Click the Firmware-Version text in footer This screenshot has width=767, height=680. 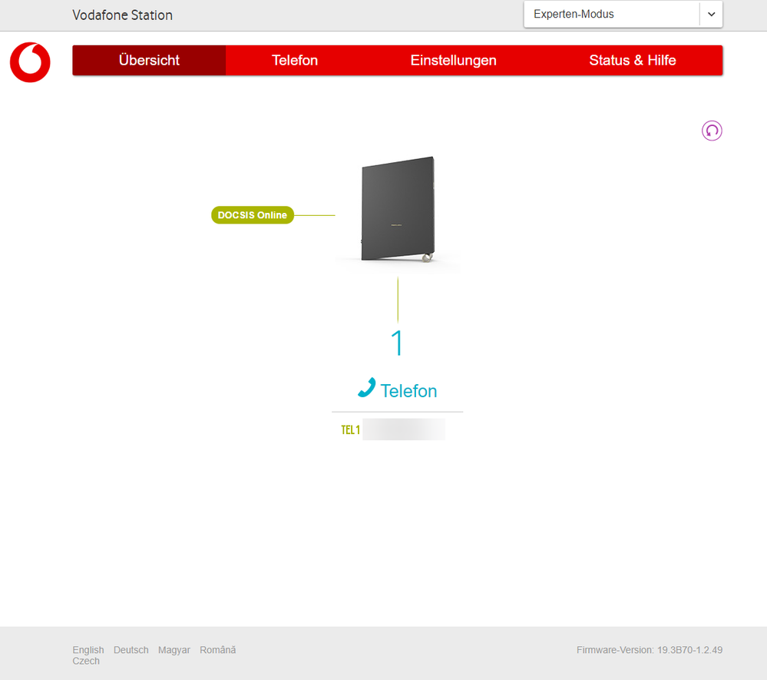click(x=649, y=649)
